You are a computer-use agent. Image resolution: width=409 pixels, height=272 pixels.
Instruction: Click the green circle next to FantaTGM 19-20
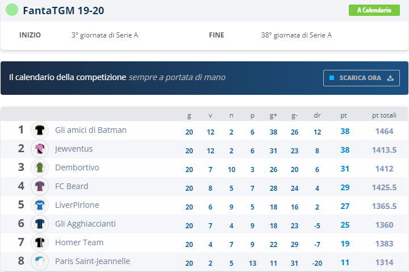[12, 10]
